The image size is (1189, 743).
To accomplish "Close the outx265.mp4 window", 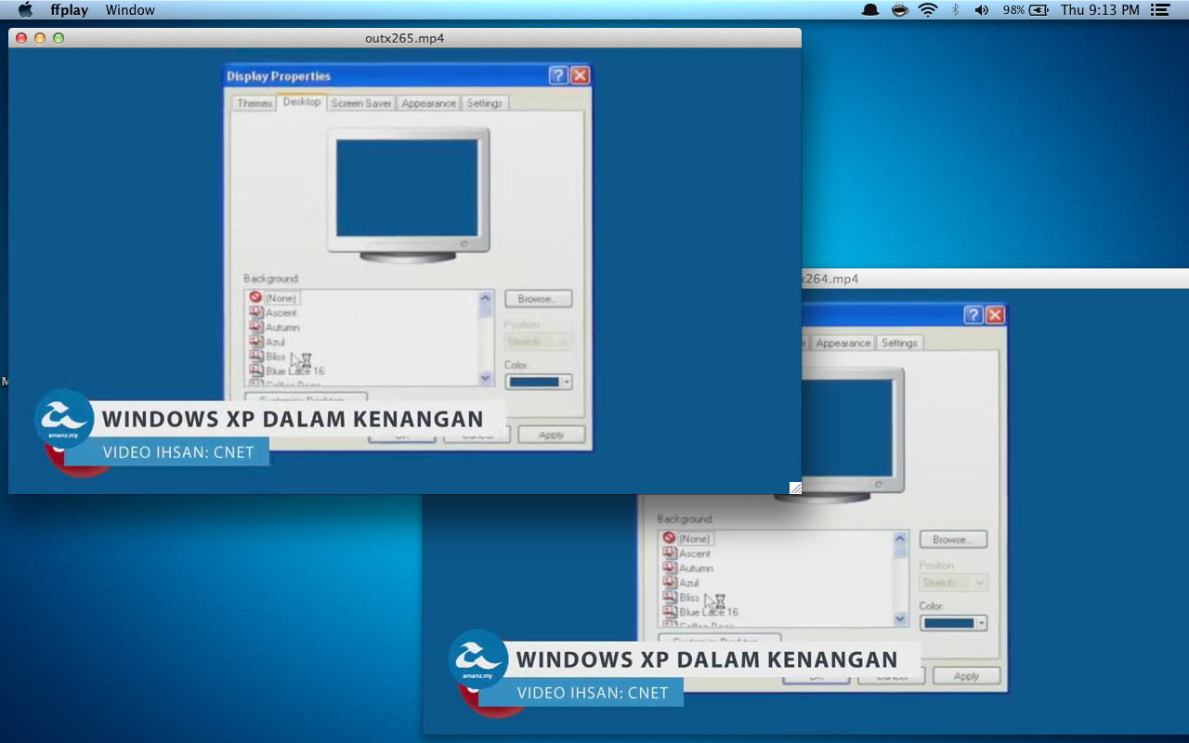I will (22, 38).
